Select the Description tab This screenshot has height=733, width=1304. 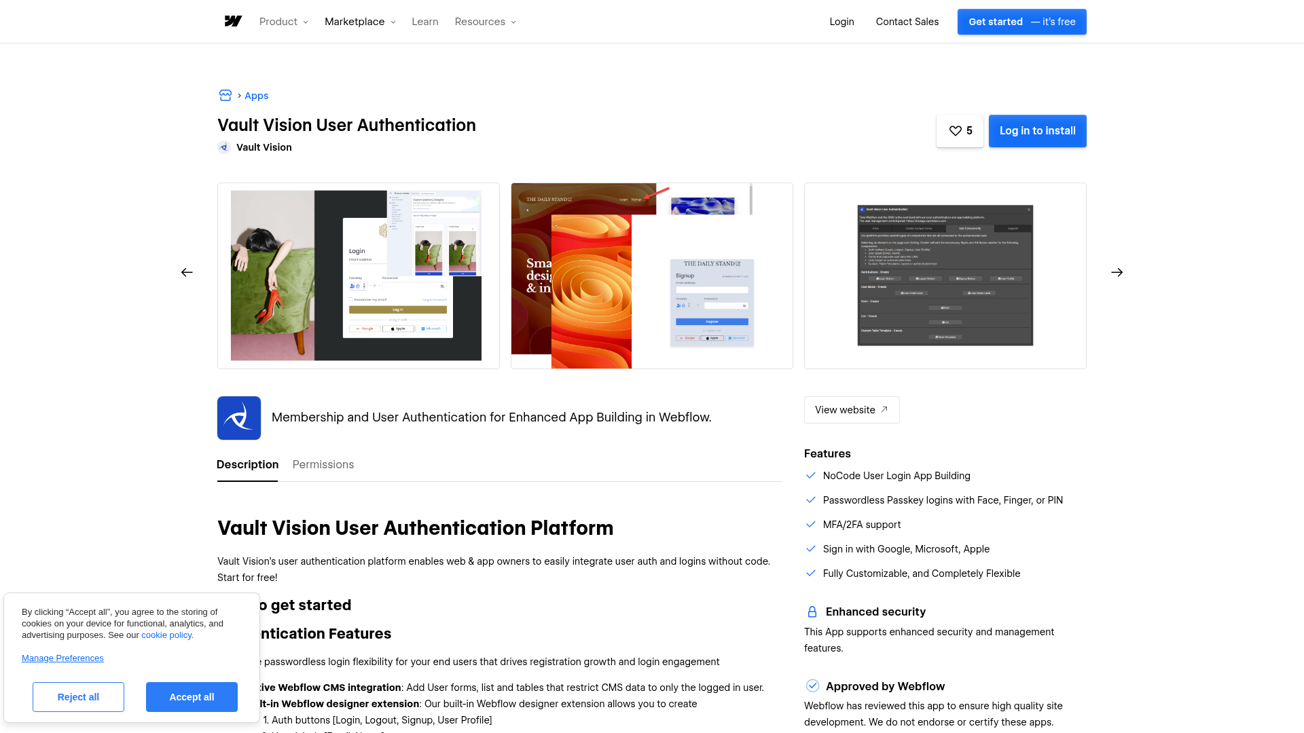[x=247, y=465]
